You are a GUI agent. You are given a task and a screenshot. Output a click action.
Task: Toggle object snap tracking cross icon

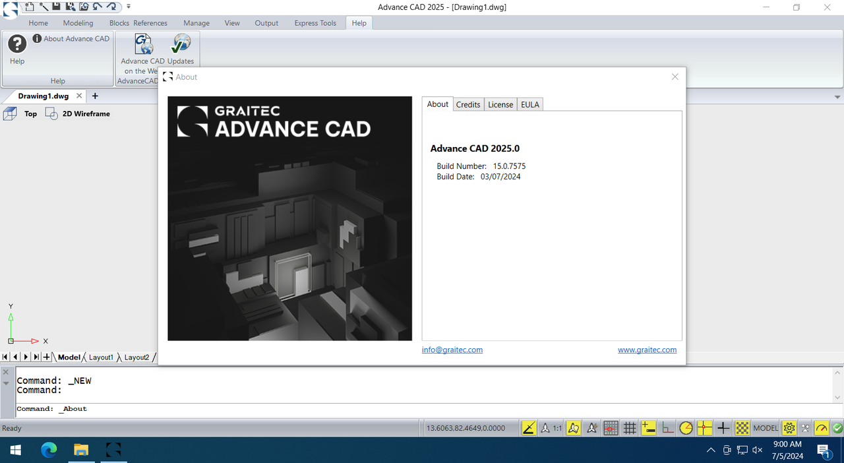pyautogui.click(x=723, y=428)
